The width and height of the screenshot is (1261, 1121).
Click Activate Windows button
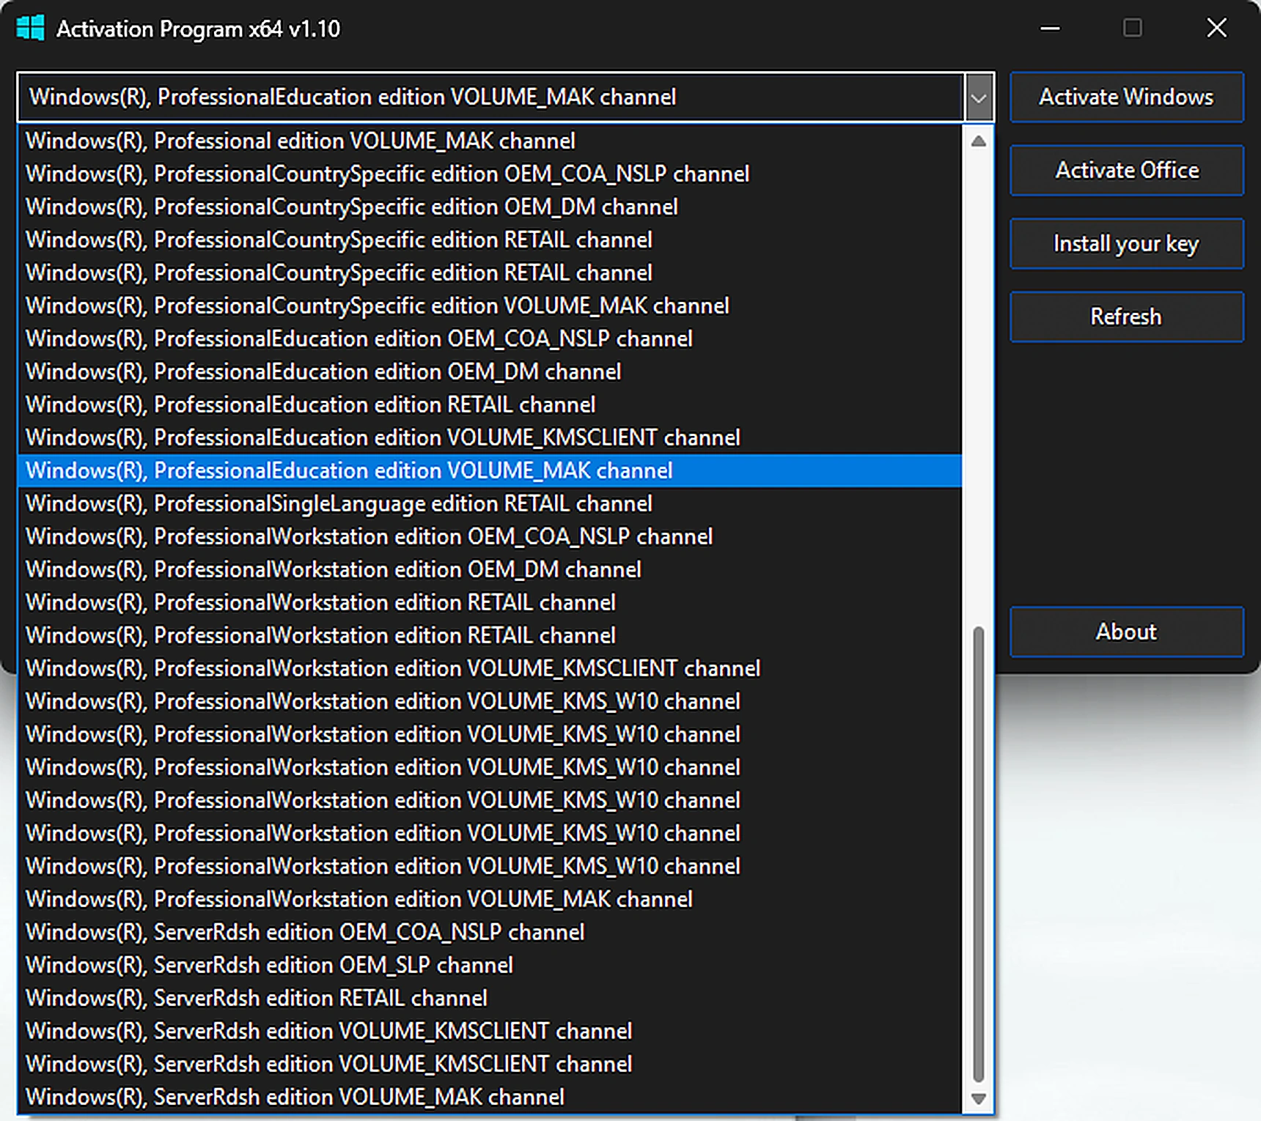1126,97
